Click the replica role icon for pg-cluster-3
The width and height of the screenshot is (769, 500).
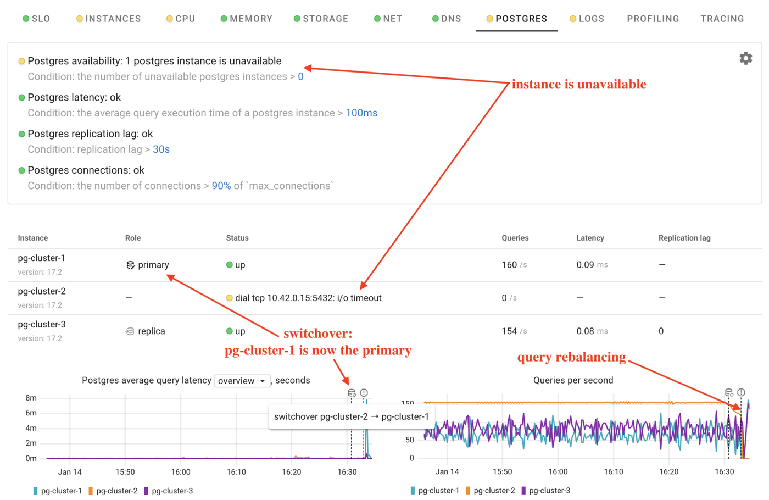pyautogui.click(x=130, y=331)
